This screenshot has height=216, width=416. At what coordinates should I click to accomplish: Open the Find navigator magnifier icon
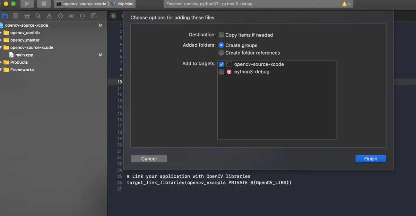[38, 16]
